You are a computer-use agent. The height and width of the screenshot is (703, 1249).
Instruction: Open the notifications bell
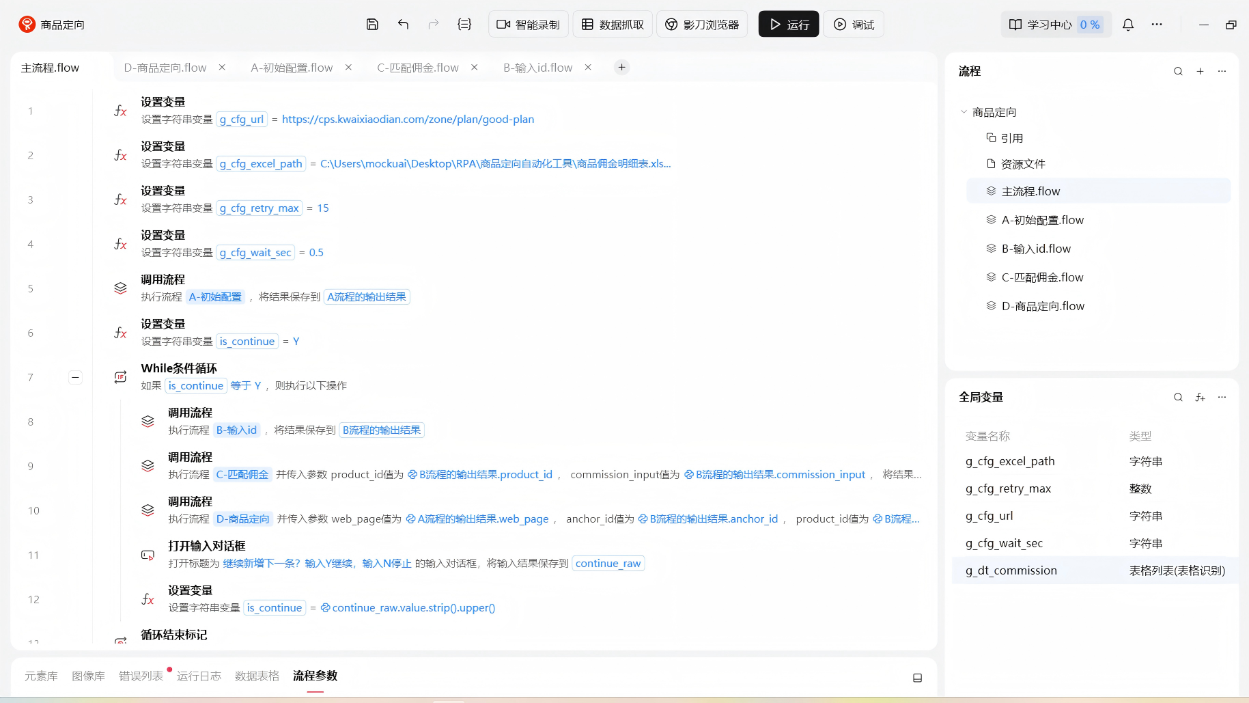(x=1128, y=25)
